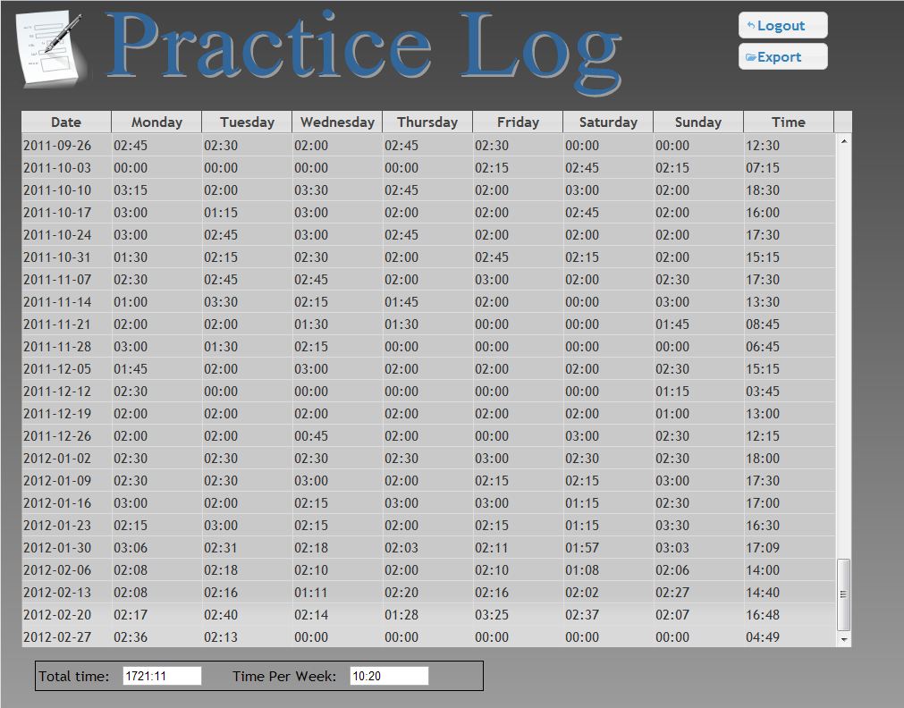Click the Logout button
The height and width of the screenshot is (708, 904).
point(783,25)
